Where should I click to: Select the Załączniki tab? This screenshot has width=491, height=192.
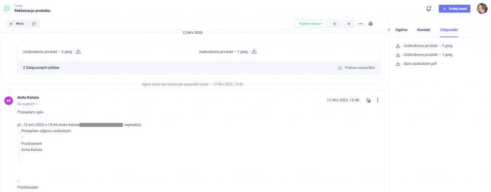click(449, 30)
